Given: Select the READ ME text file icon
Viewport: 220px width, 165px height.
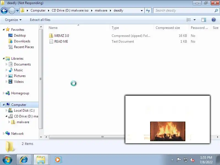Looking at the screenshot, I should 51,42.
